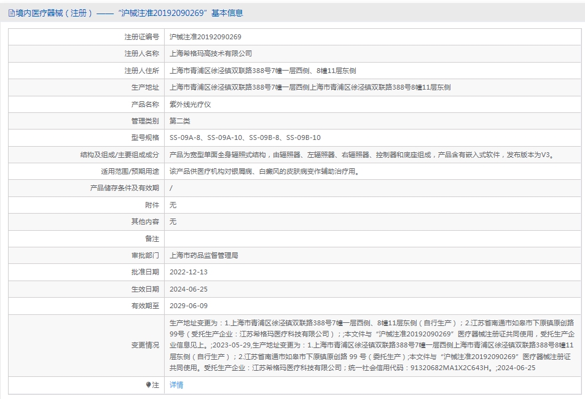This screenshot has width=585, height=399.
Task: Click the 产品名称 label
Action: [x=145, y=104]
